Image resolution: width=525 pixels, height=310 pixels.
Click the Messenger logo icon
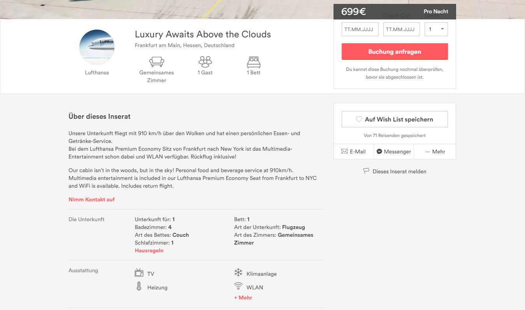[x=379, y=151]
